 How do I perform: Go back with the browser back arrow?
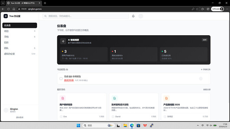pyautogui.click(x=3, y=9)
